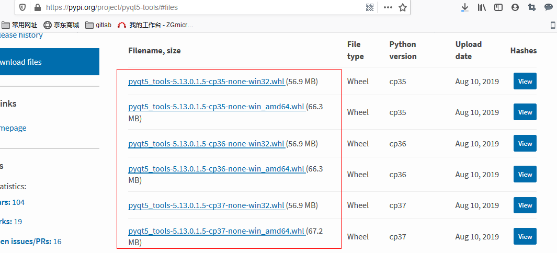Open the page actions three-dot menu
Viewport: 557px width, 253px height.
click(x=388, y=7)
